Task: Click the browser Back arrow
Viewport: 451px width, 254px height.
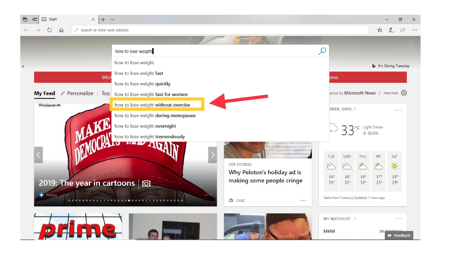Action: pos(26,30)
